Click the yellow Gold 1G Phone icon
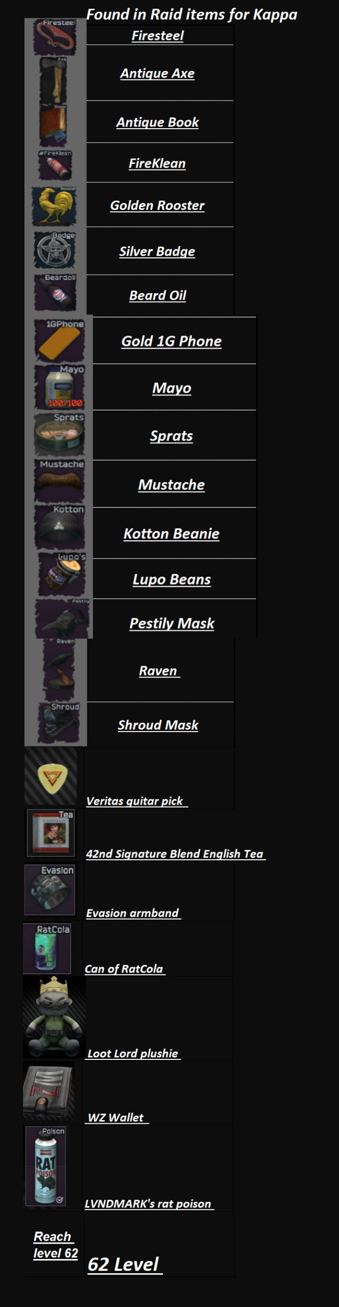This screenshot has height=1307, width=339. point(59,341)
